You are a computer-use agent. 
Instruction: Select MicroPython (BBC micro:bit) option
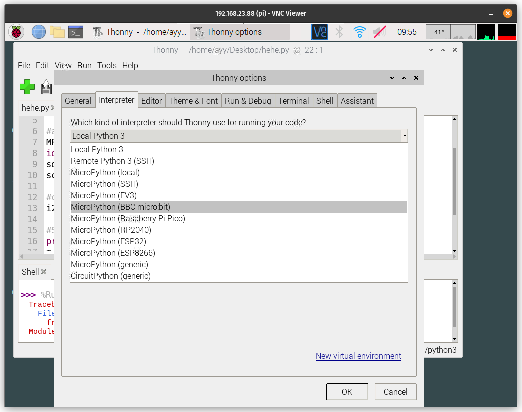tap(239, 207)
